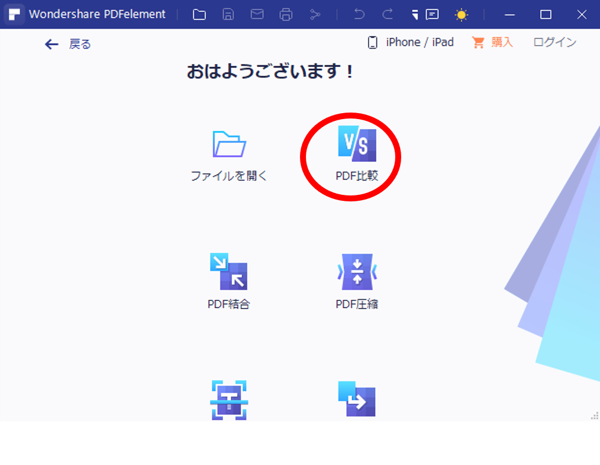Screen dimensions: 600x465
Task: Go back using 戻る
Action: 67,44
